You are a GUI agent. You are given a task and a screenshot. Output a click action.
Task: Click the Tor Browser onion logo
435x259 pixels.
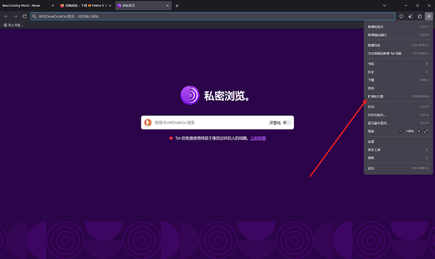click(190, 95)
